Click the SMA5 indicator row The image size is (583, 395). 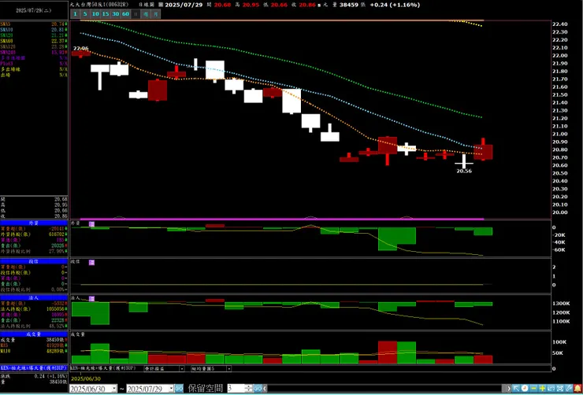34,24
